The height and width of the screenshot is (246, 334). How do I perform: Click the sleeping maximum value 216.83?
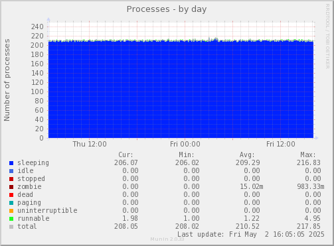point(309,162)
